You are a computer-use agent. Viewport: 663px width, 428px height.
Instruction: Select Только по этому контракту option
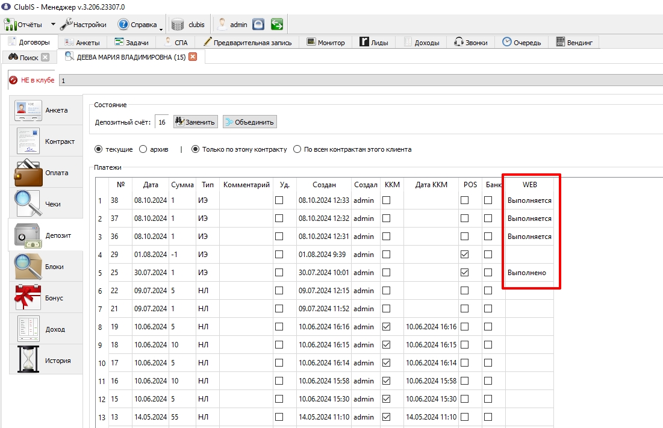pyautogui.click(x=195, y=149)
